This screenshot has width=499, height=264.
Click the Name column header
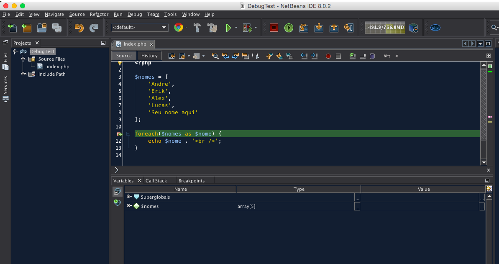point(180,189)
